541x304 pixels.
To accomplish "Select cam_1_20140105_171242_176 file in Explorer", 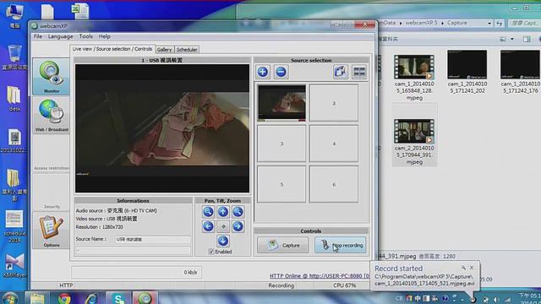I will 520,72.
